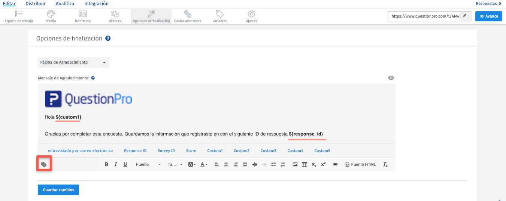This screenshot has width=506, height=201.
Task: Switch to the Editar tab
Action: [x=9, y=4]
